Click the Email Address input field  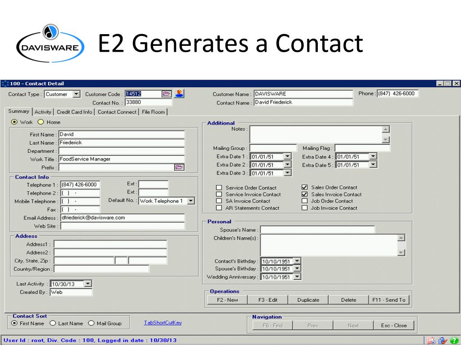tap(122, 218)
